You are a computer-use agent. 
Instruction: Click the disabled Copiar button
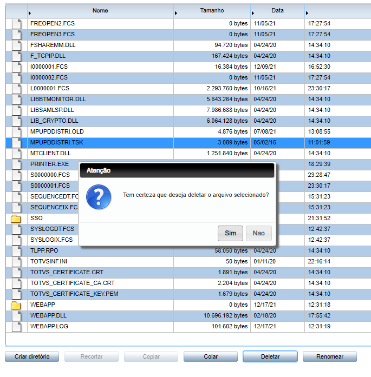(151, 356)
